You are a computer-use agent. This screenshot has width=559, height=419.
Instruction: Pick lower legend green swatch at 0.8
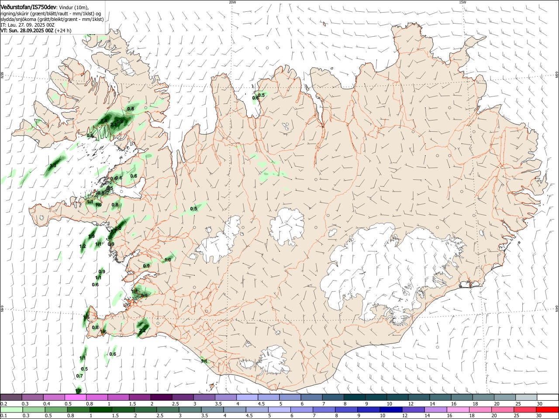78,409
